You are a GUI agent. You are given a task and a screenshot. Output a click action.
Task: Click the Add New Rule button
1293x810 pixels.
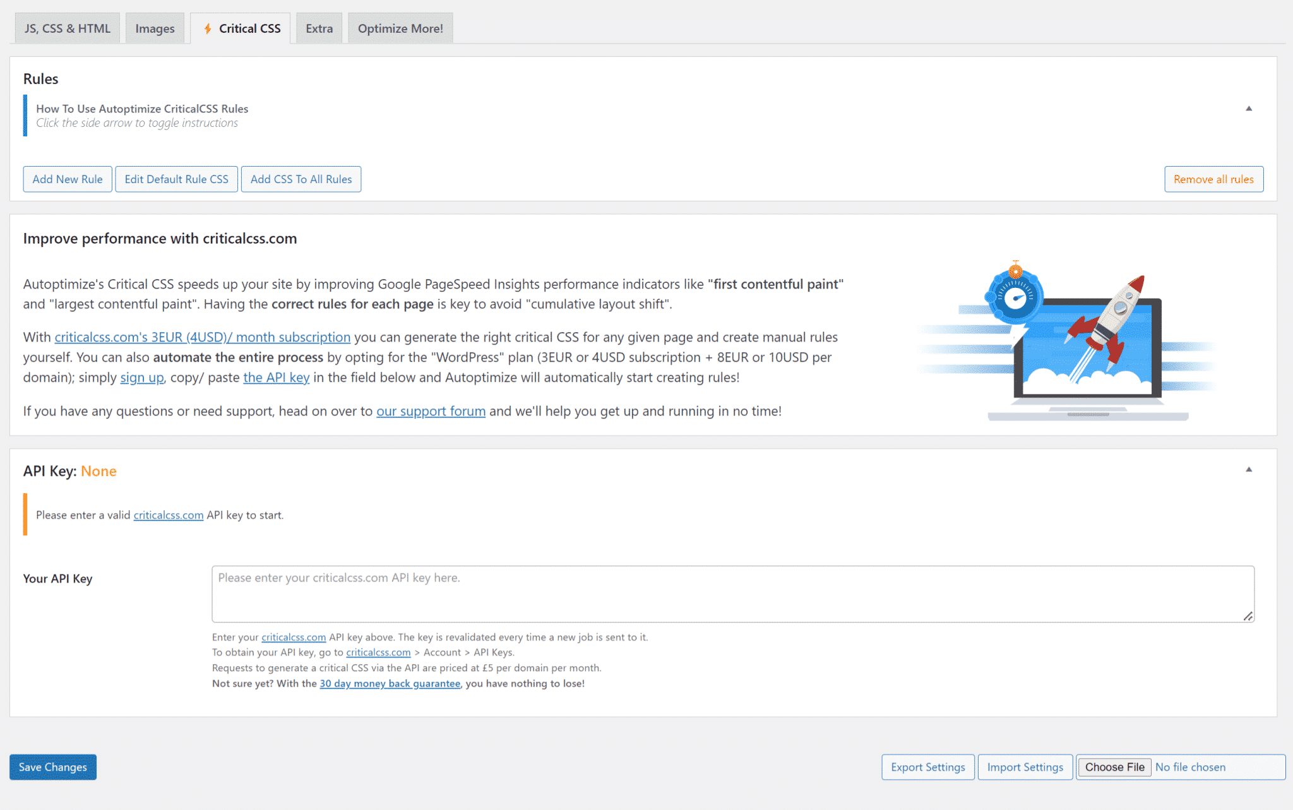pos(67,179)
